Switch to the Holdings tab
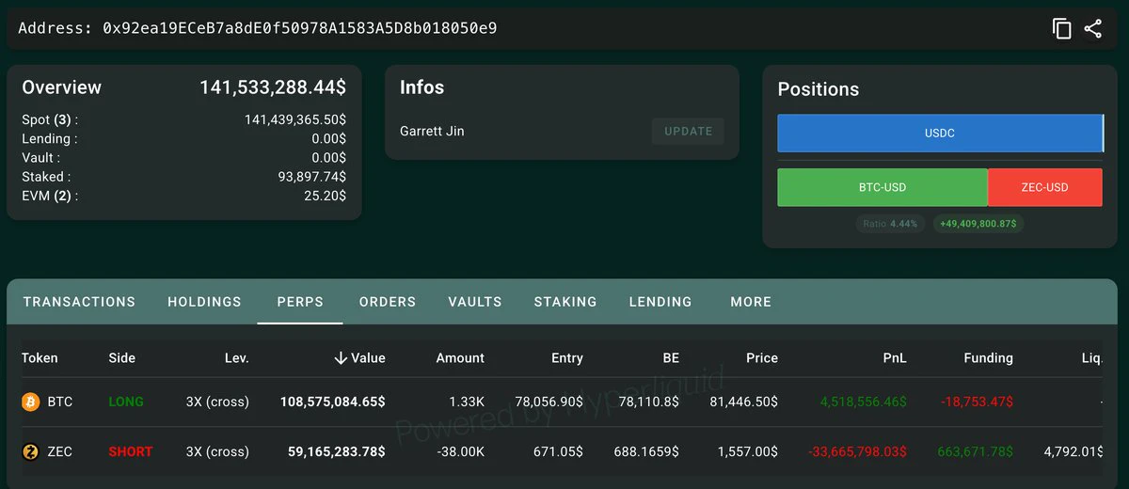Screen dimensions: 1129x489 pyautogui.click(x=204, y=302)
